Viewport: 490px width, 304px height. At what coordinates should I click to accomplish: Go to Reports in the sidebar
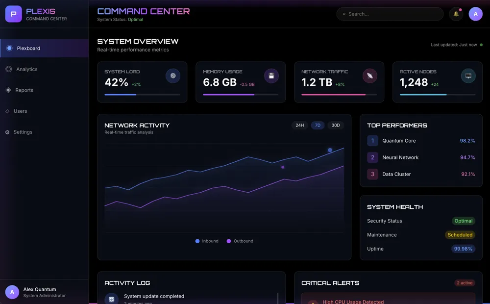[x=24, y=90]
